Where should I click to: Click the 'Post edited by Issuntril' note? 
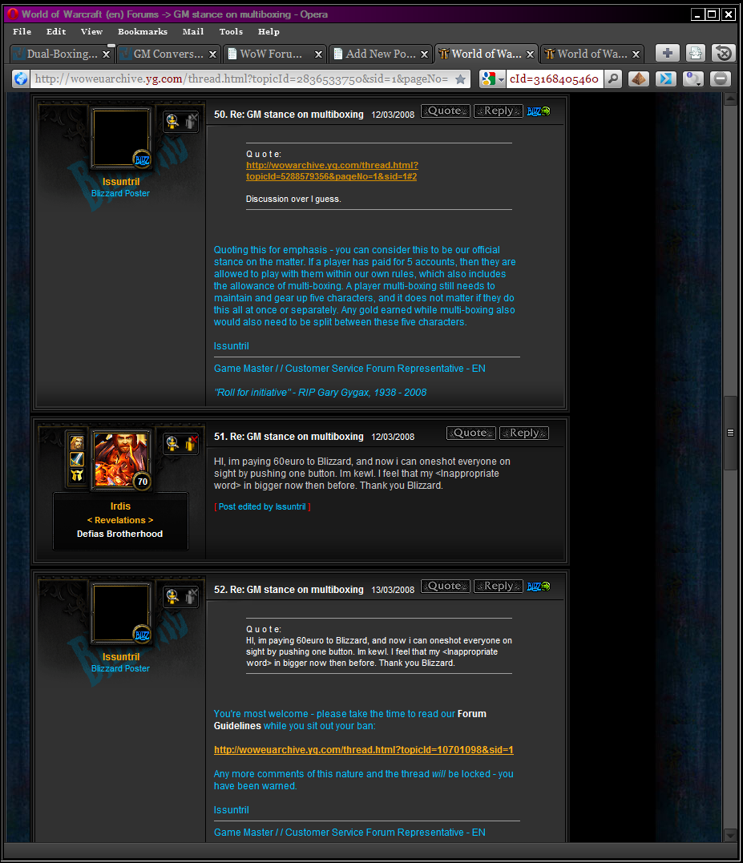263,507
